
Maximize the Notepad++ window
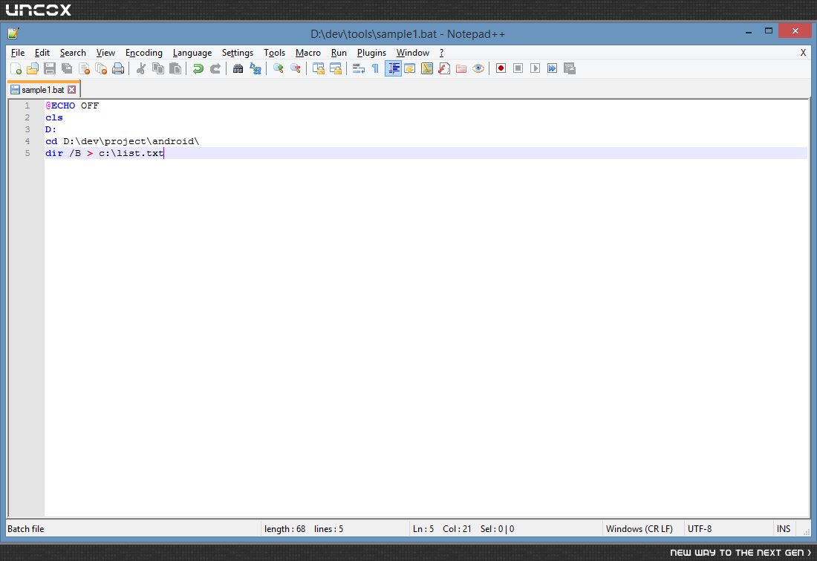(x=769, y=30)
